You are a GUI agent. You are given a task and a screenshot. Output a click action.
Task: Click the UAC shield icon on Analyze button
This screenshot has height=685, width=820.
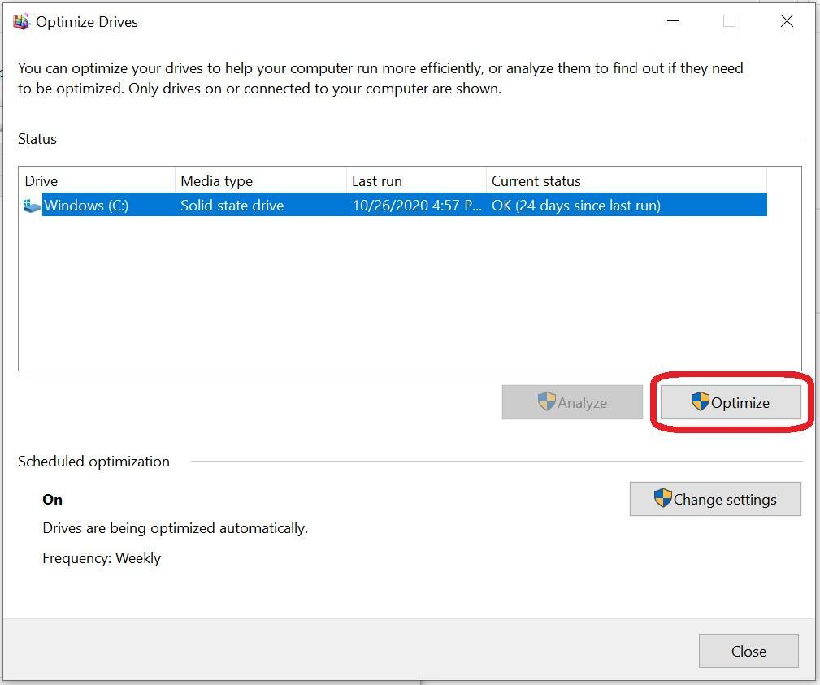pyautogui.click(x=543, y=401)
